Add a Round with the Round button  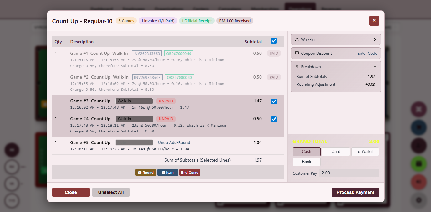(146, 173)
